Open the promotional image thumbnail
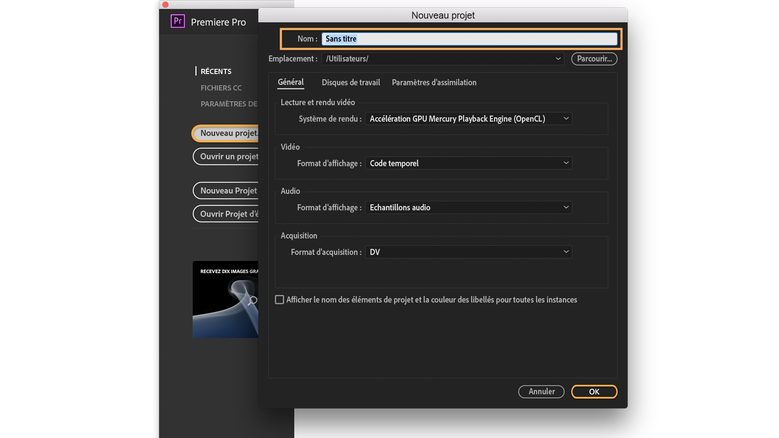 225,300
